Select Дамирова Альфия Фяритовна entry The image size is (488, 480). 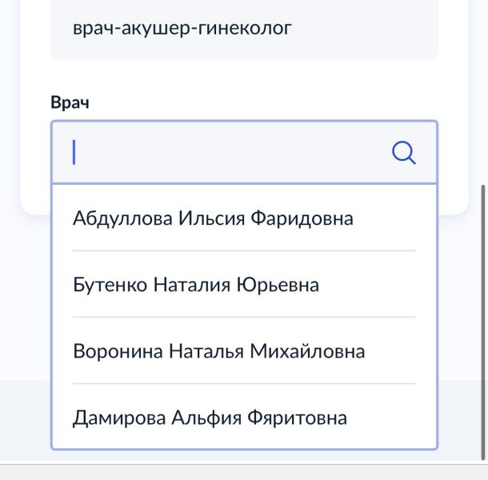(x=210, y=418)
